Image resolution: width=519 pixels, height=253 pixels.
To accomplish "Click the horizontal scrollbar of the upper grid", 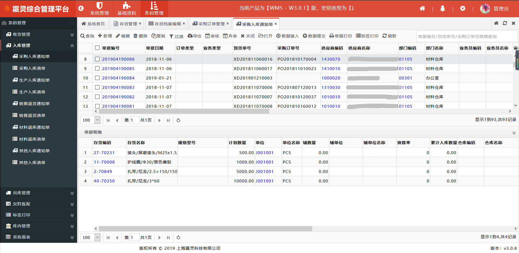I will point(184,111).
